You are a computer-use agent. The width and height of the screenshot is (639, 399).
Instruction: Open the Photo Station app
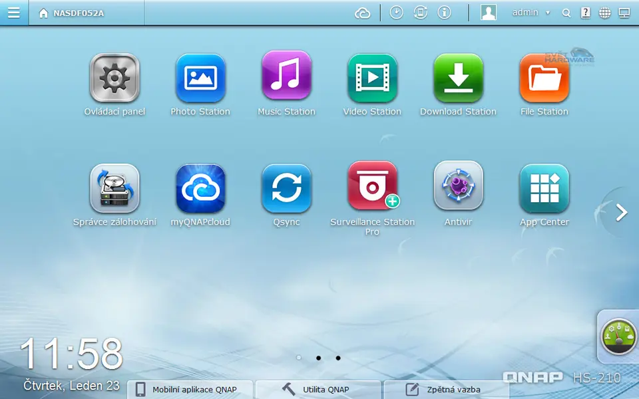click(200, 78)
